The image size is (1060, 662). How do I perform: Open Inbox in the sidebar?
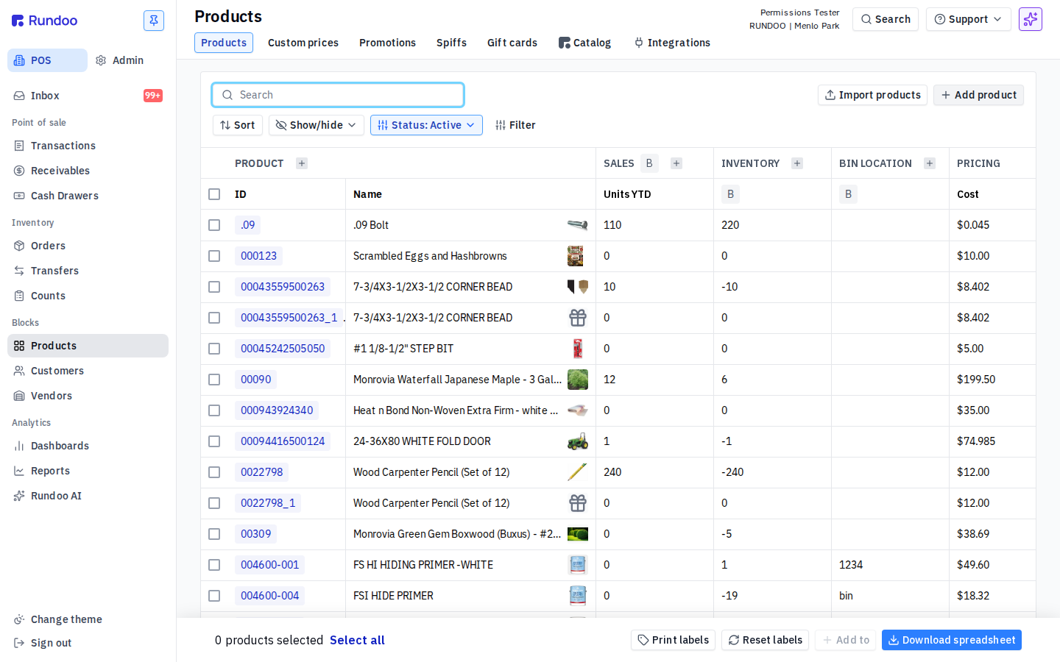88,96
